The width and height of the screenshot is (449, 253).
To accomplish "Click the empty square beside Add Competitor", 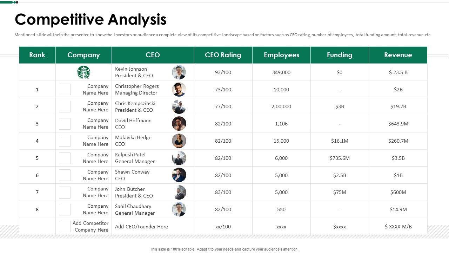I will point(65,227).
